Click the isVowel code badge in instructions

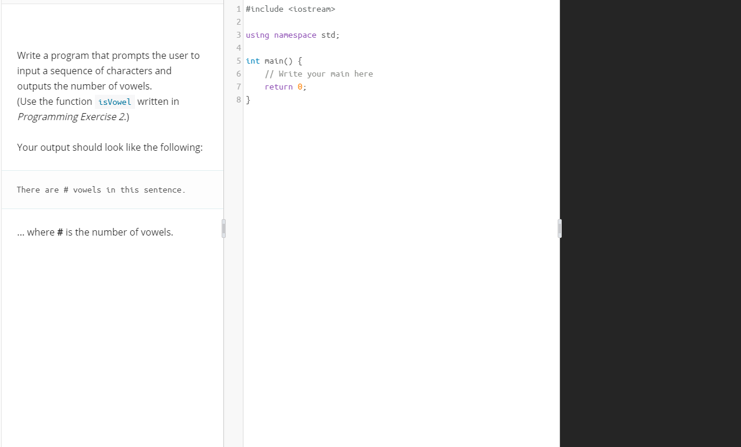[114, 102]
